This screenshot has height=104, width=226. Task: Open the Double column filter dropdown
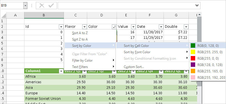(186, 27)
